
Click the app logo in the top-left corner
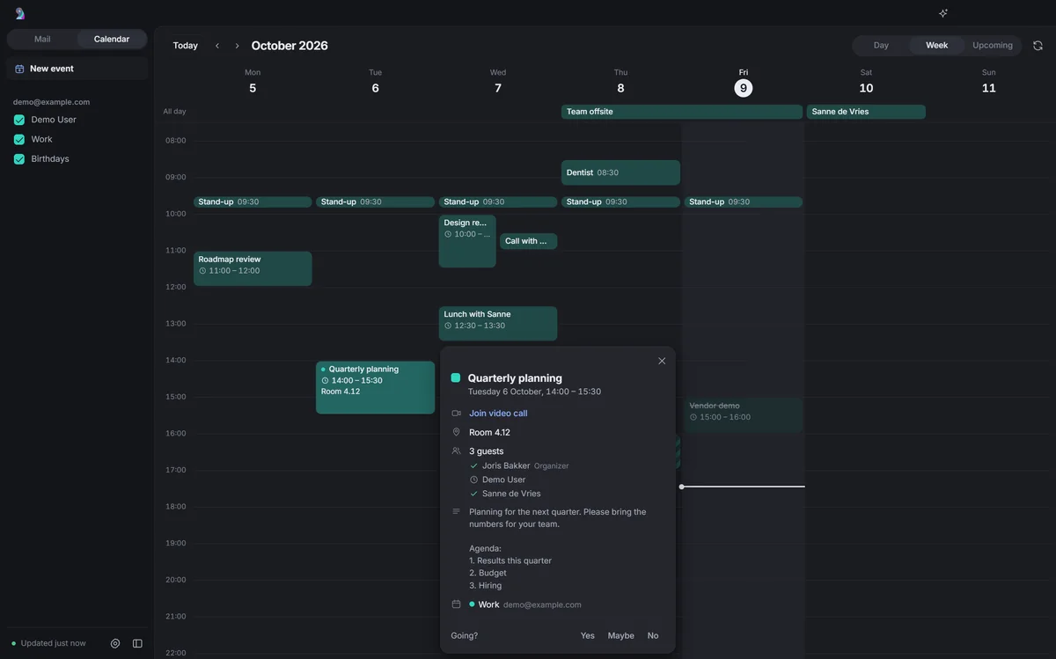(19, 13)
